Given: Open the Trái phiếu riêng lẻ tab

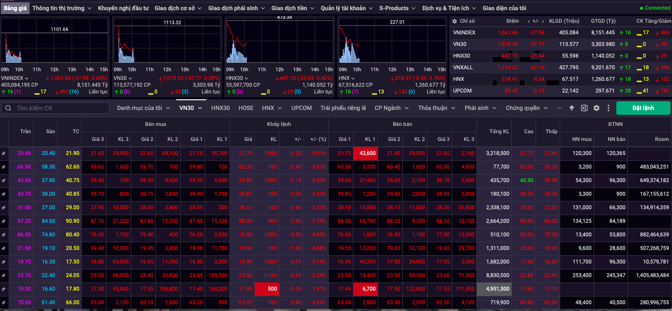Looking at the screenshot, I should coord(343,108).
